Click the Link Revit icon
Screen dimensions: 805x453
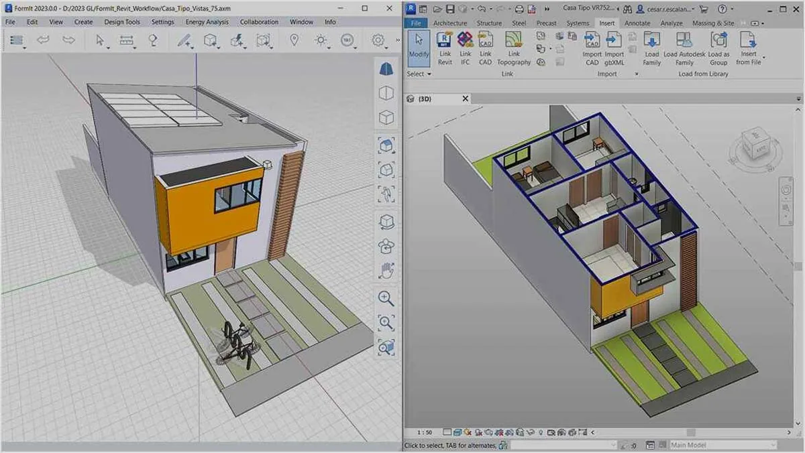(445, 49)
